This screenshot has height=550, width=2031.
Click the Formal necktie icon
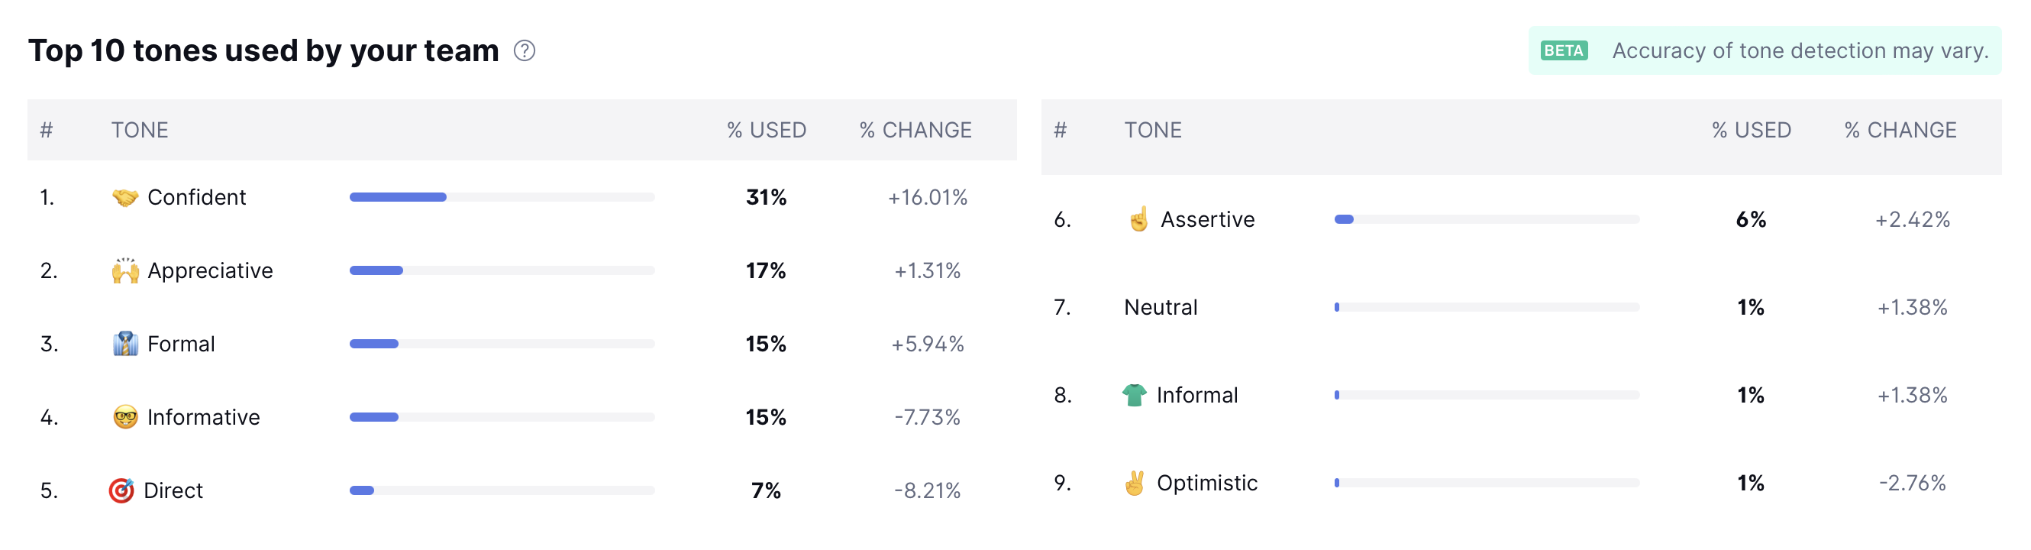pos(124,344)
